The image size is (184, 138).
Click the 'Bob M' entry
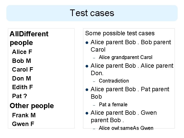pos(21,61)
